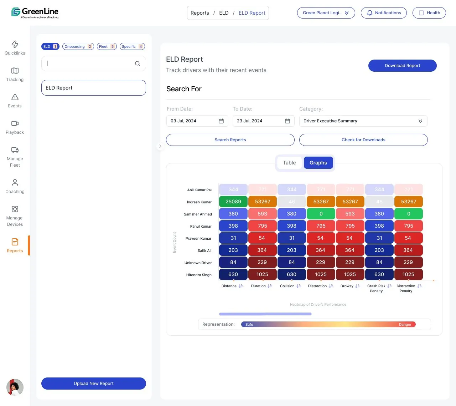Open the Coaching person icon
The image size is (456, 406).
pos(15,183)
